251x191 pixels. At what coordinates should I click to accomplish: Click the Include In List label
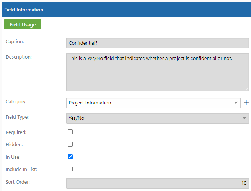tap(21, 170)
